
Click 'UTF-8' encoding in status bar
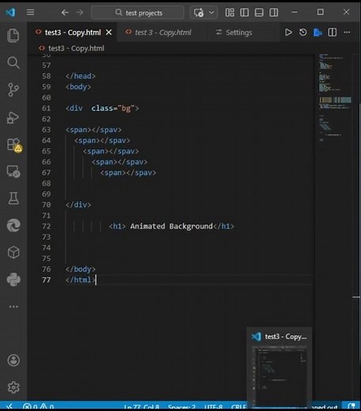coord(213,407)
